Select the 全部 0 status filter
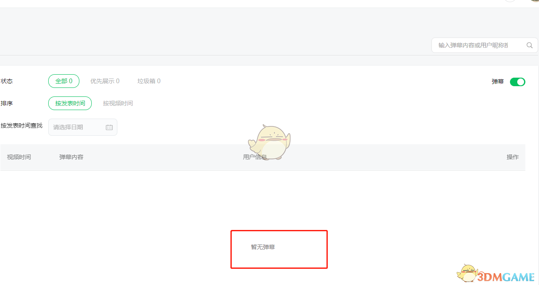 [64, 81]
